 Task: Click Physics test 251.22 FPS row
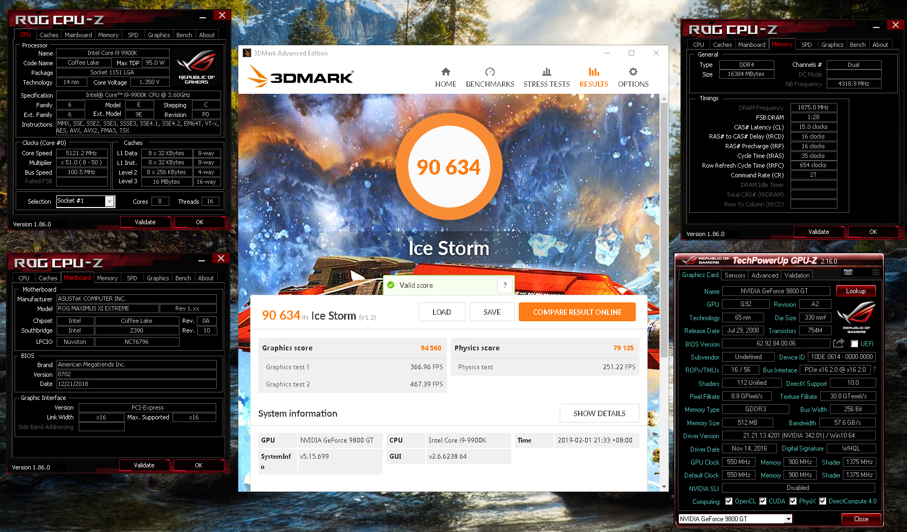coord(545,367)
